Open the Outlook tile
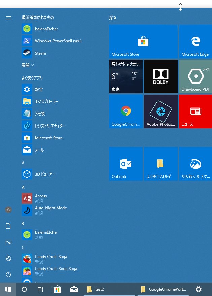Screen dimensions: 212x296 [x=126, y=164]
